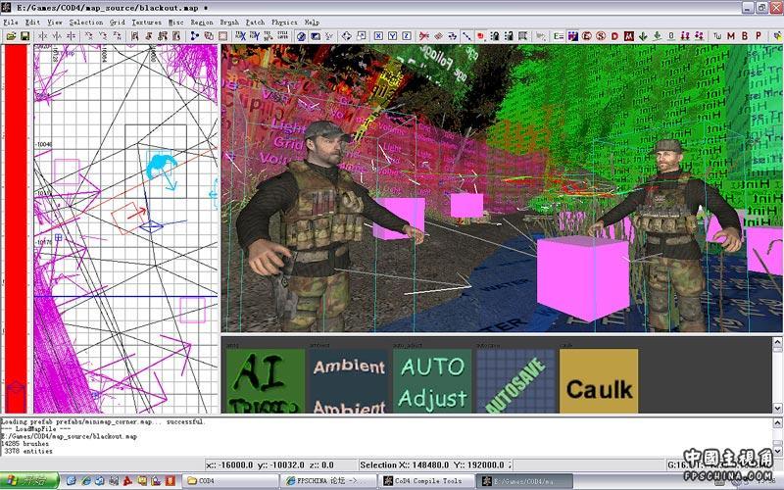The height and width of the screenshot is (490, 784).
Task: Open the File menu
Action: [10, 22]
